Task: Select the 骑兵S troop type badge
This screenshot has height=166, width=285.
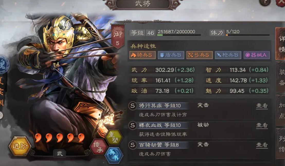Action: tap(142, 55)
